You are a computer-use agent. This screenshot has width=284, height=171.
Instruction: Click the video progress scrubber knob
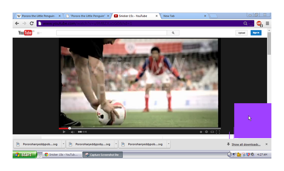[70, 128]
